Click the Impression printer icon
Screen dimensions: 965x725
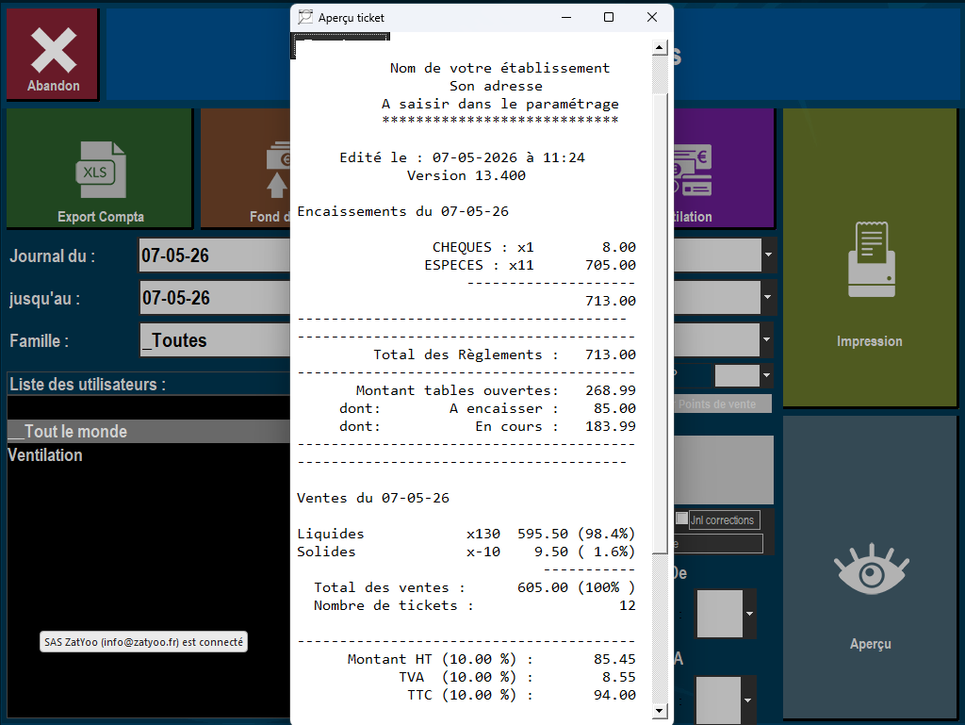click(x=871, y=259)
